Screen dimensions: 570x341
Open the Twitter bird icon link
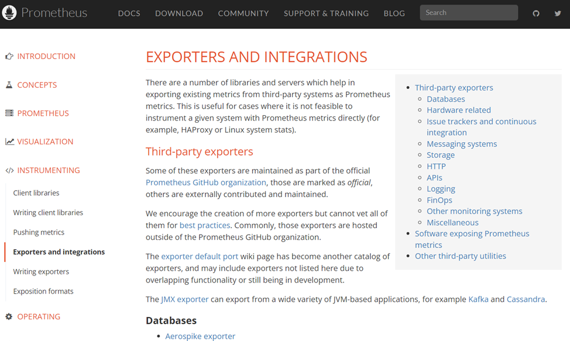click(558, 13)
